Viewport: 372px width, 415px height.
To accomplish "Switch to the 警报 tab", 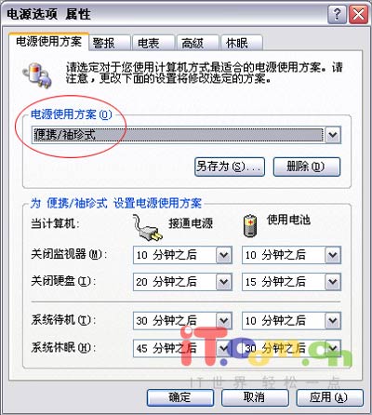I will pyautogui.click(x=110, y=43).
